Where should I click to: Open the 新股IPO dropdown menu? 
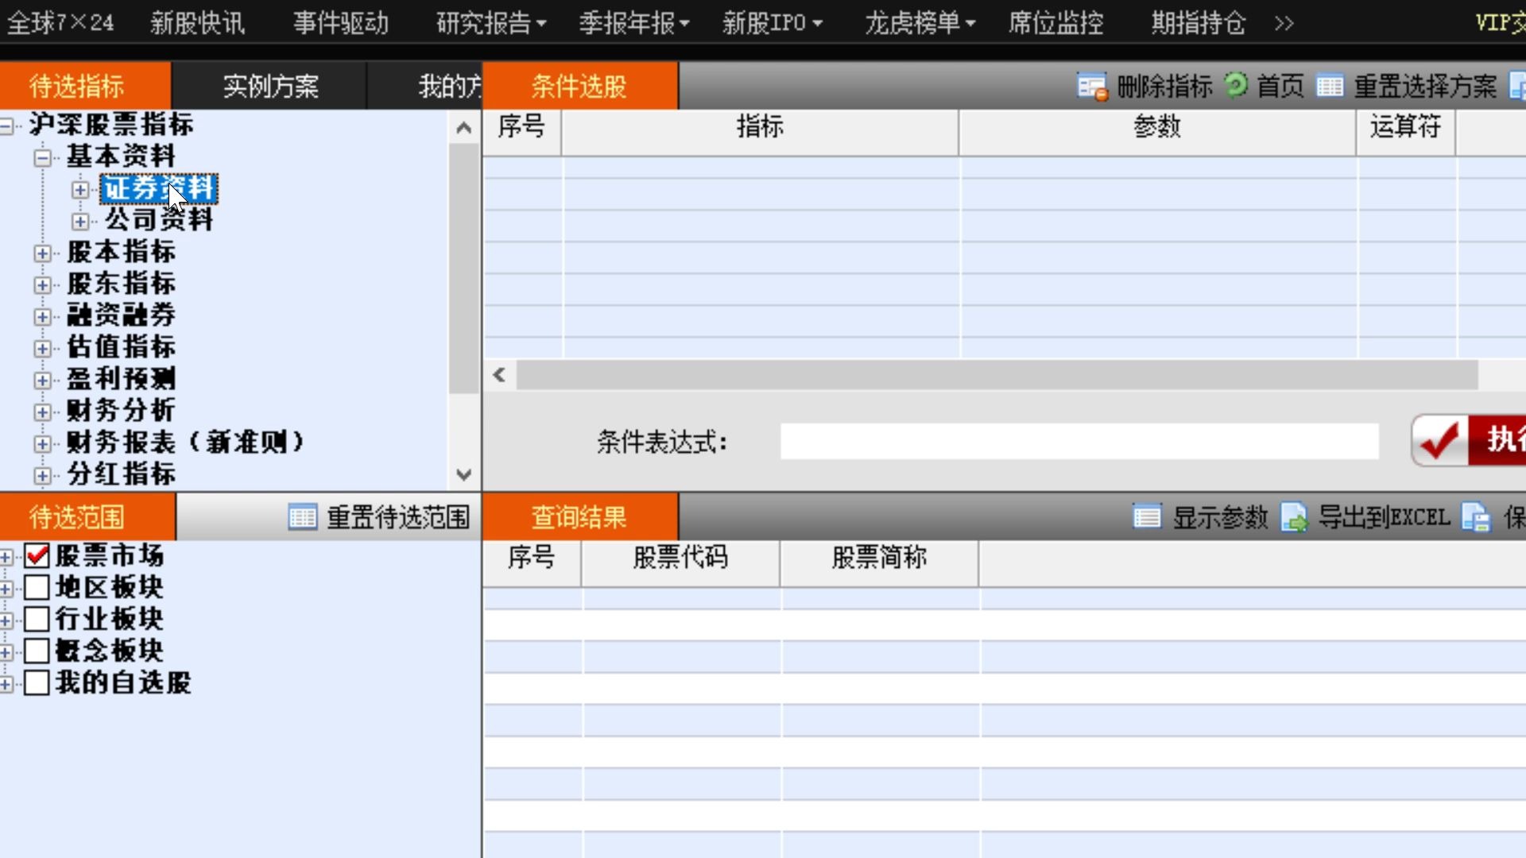(x=772, y=23)
